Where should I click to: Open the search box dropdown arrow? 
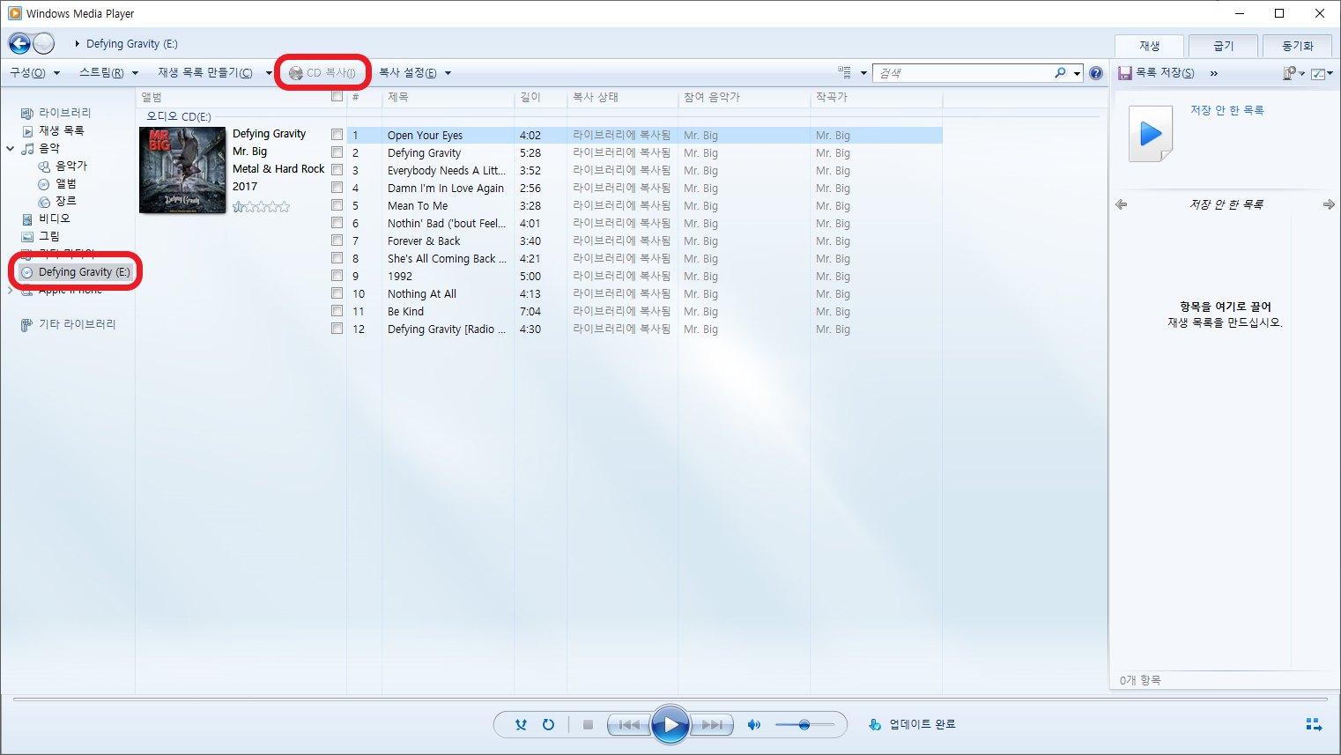coord(1077,73)
